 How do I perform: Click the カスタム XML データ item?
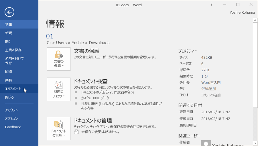tap(95, 98)
